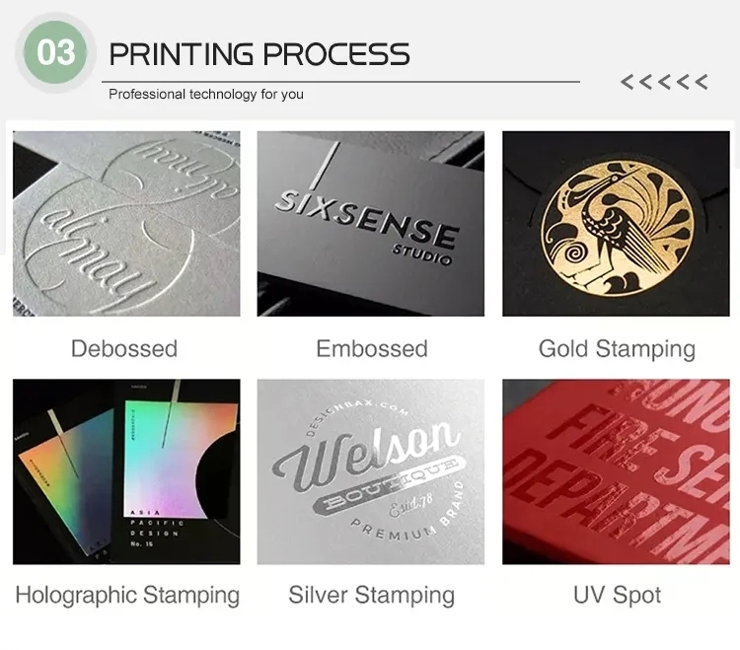The height and width of the screenshot is (650, 740).
Task: Click the SIXSENSE embossed logo text
Action: click(366, 219)
